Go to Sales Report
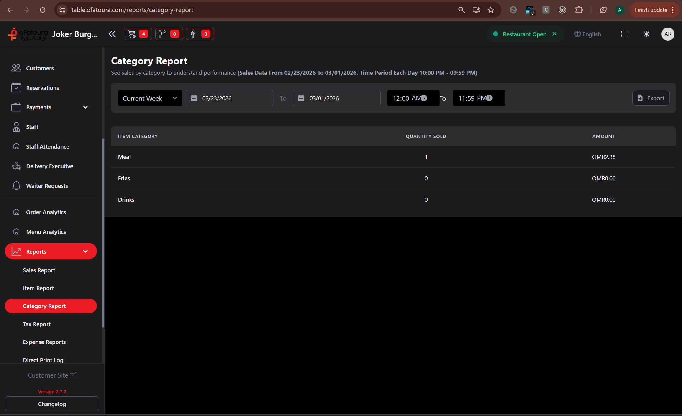This screenshot has width=682, height=416. click(x=39, y=270)
